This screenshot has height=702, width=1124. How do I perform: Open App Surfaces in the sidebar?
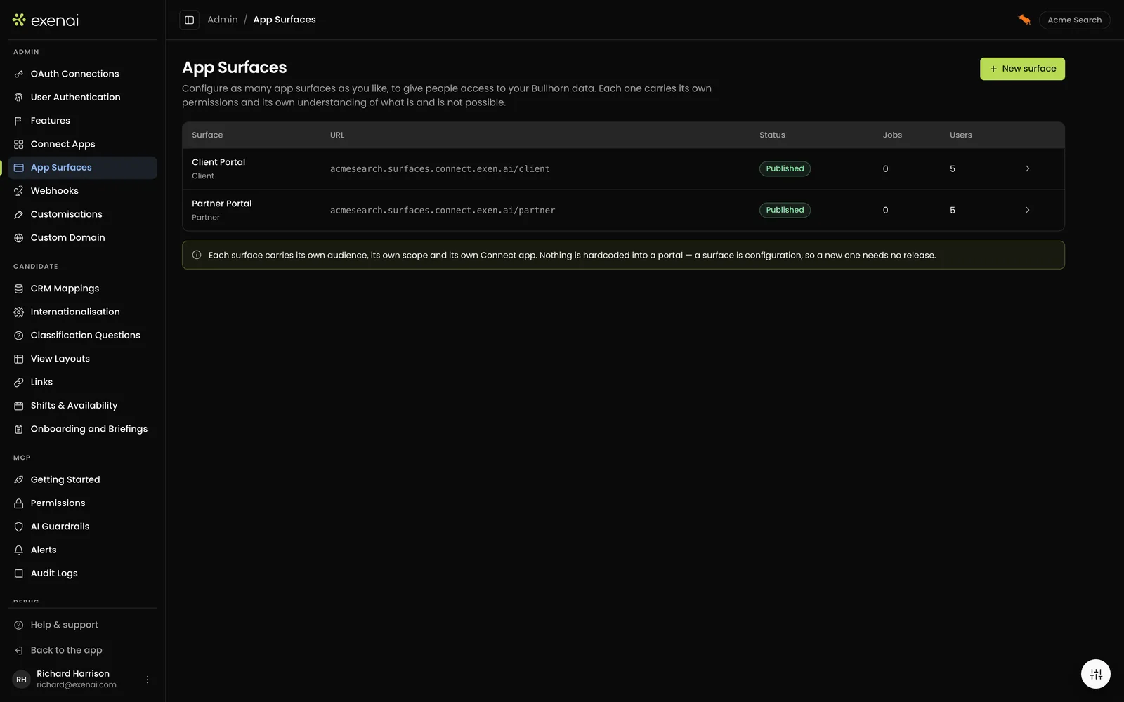83,167
